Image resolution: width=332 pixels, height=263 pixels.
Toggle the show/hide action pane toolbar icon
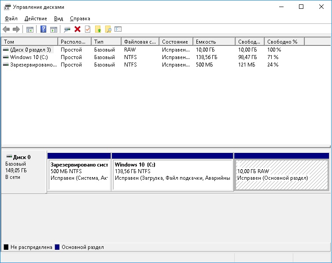(x=54, y=30)
